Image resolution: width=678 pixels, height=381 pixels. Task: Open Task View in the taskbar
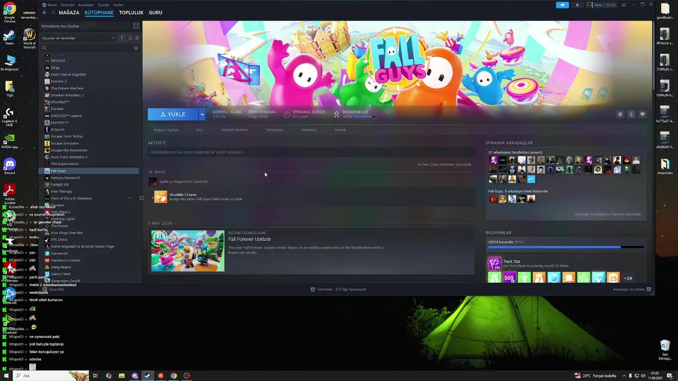tap(95, 376)
